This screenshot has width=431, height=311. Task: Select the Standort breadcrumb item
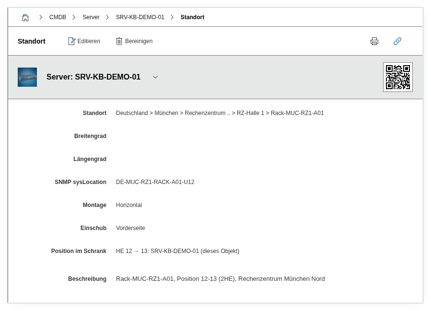point(192,17)
